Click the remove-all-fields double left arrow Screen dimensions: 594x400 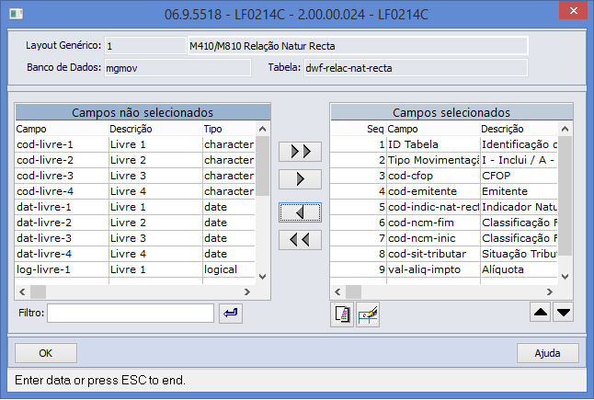[x=300, y=240]
